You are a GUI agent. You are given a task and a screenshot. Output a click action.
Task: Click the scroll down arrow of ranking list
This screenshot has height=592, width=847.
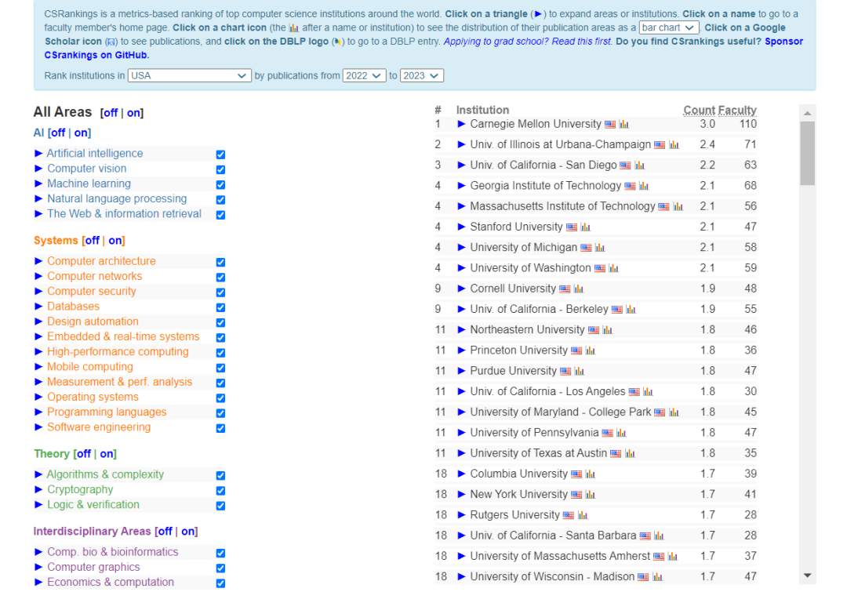(807, 576)
